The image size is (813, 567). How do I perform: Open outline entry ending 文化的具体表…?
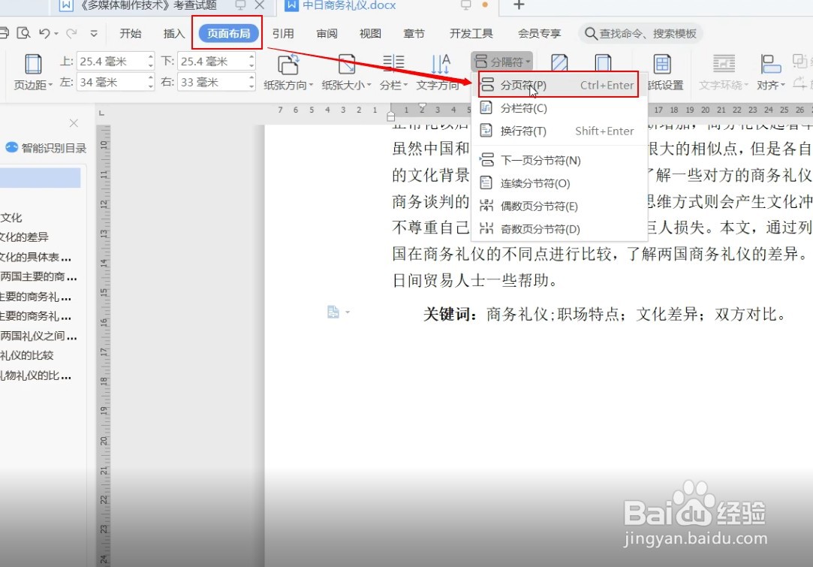tap(36, 257)
